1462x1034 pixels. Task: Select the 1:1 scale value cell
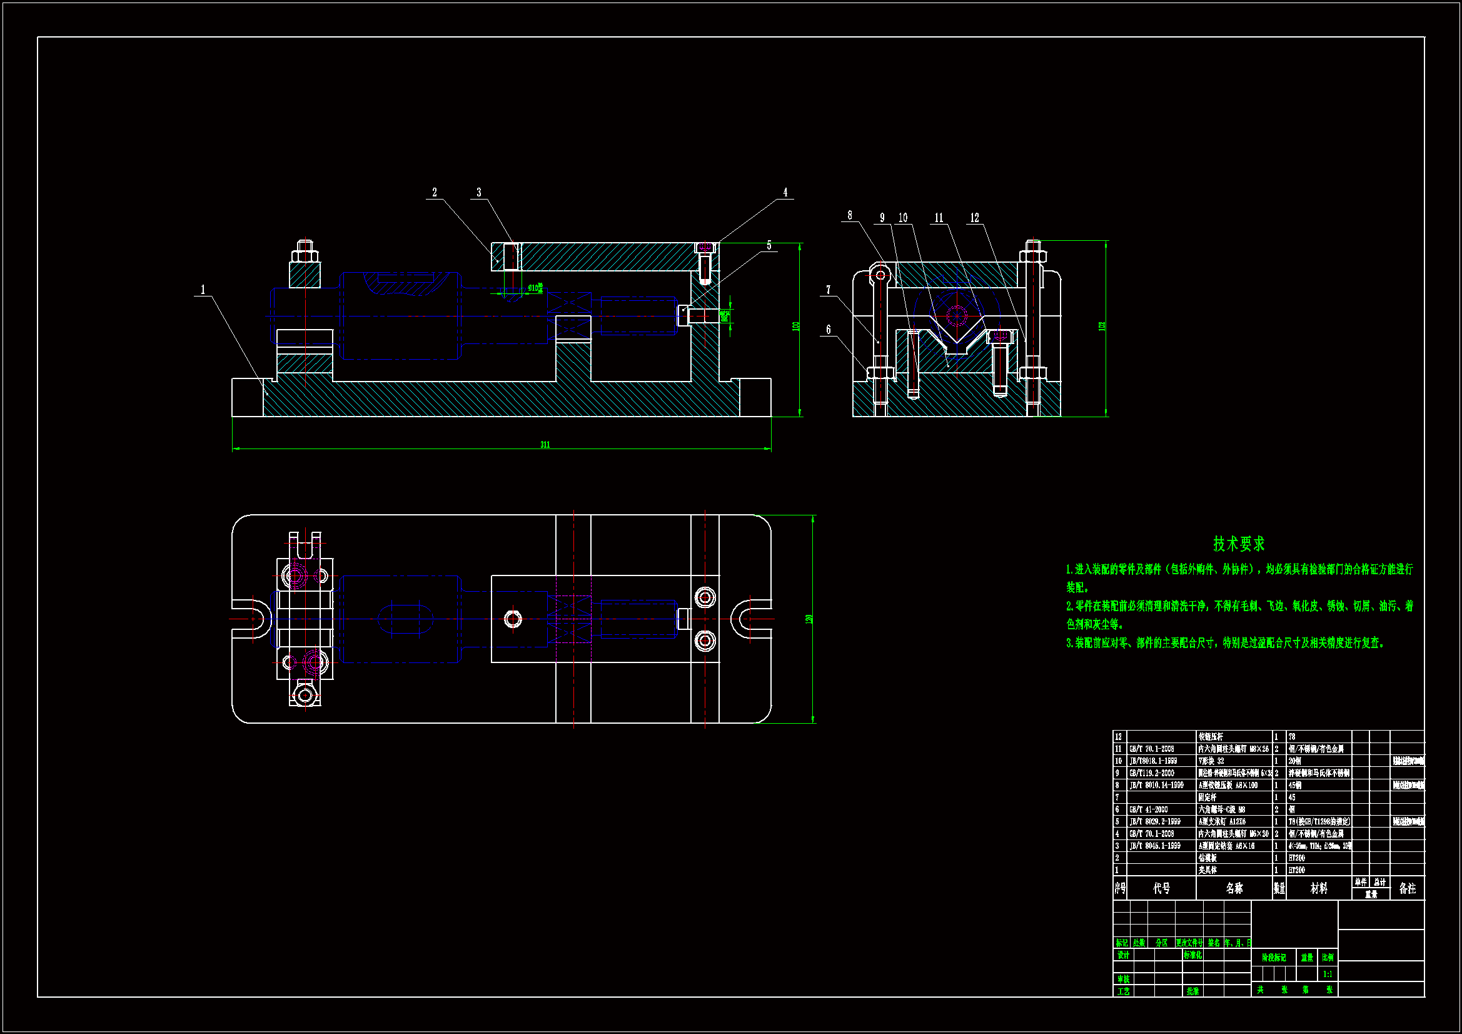1328,974
